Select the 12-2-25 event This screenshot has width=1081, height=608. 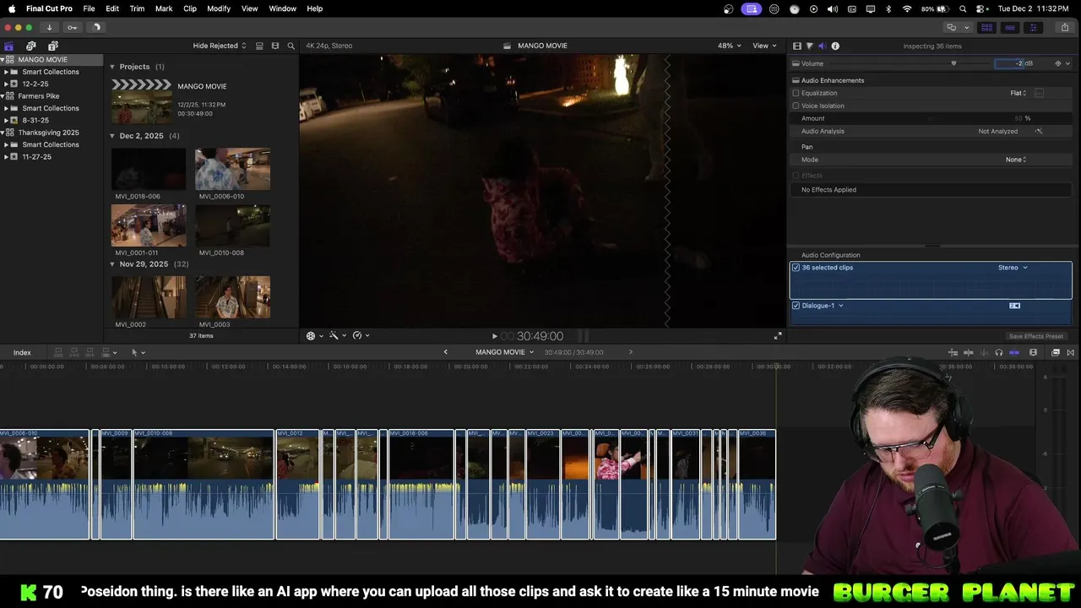(x=35, y=84)
